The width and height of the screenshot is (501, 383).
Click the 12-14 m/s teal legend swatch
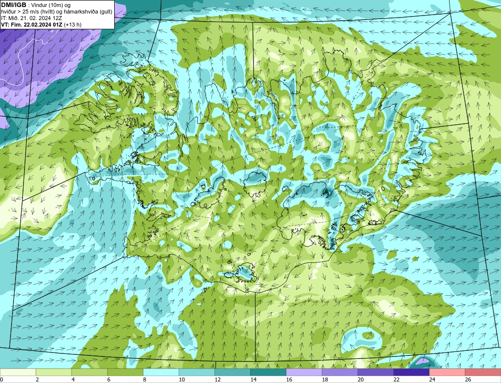tap(232, 372)
